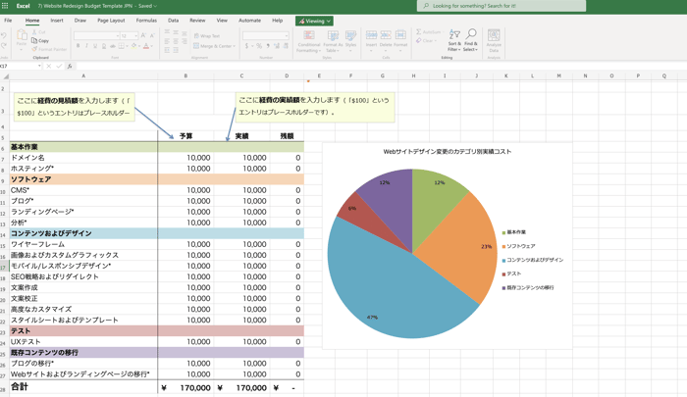Click the Clear eraser button
687x397 pixels.
point(425,41)
